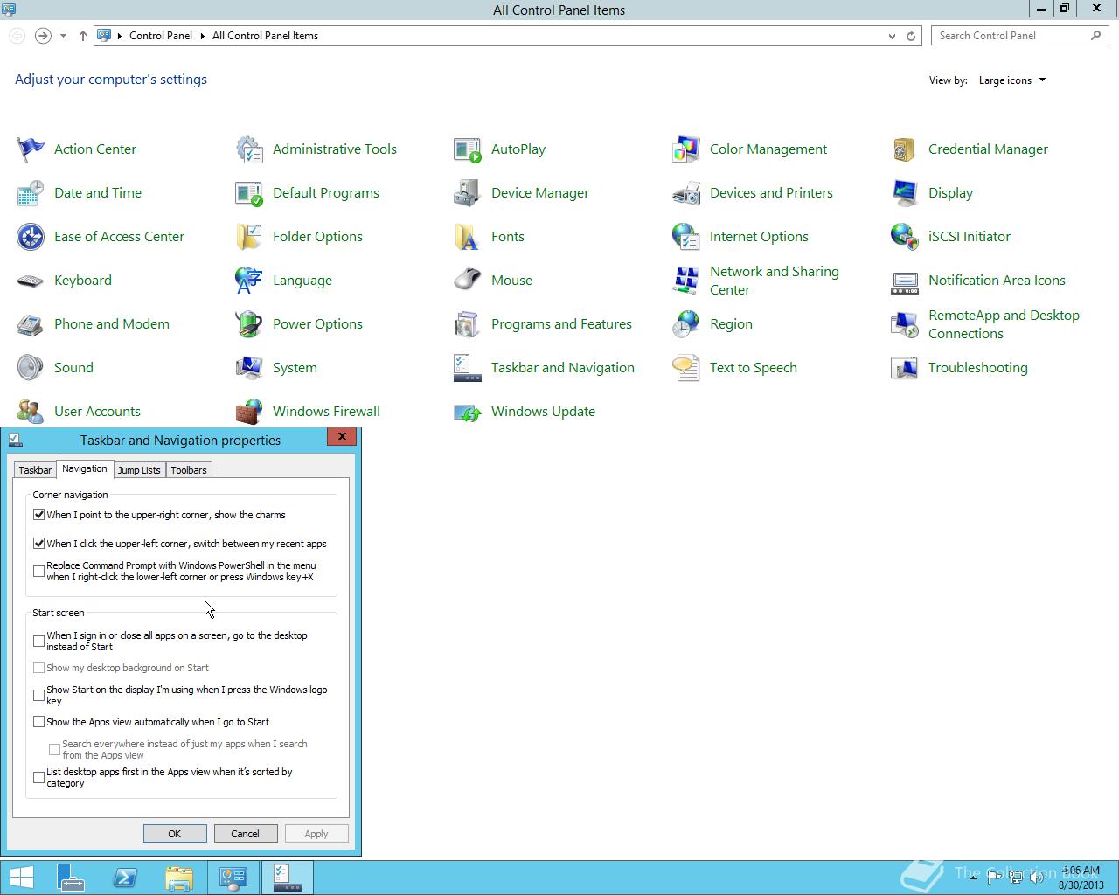The width and height of the screenshot is (1119, 895).
Task: Open Taskbar and Navigation link
Action: pyautogui.click(x=563, y=368)
